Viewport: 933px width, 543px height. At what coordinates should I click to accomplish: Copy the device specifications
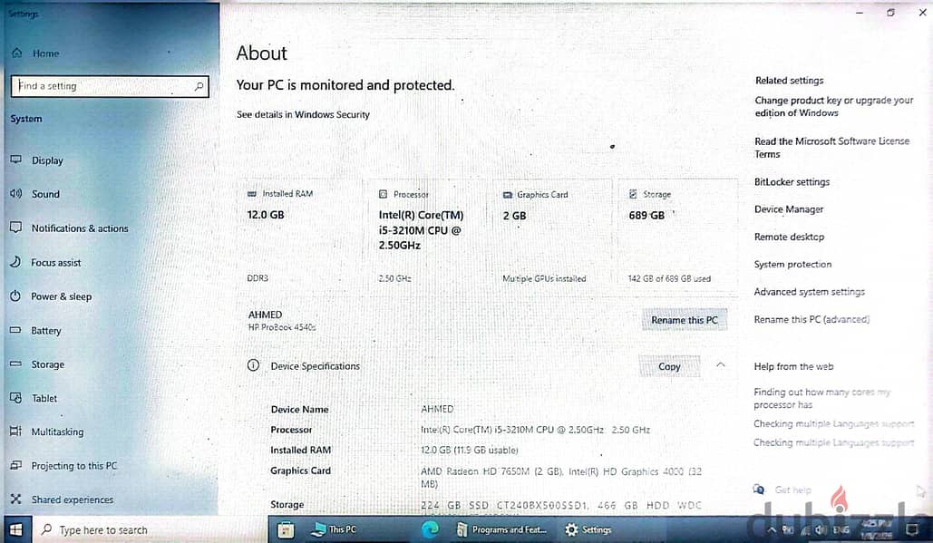tap(669, 366)
